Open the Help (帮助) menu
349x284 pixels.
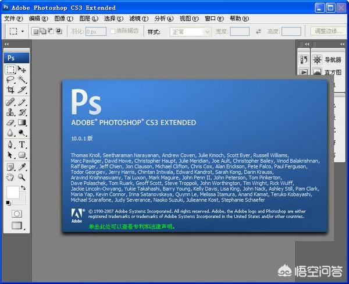(x=239, y=19)
